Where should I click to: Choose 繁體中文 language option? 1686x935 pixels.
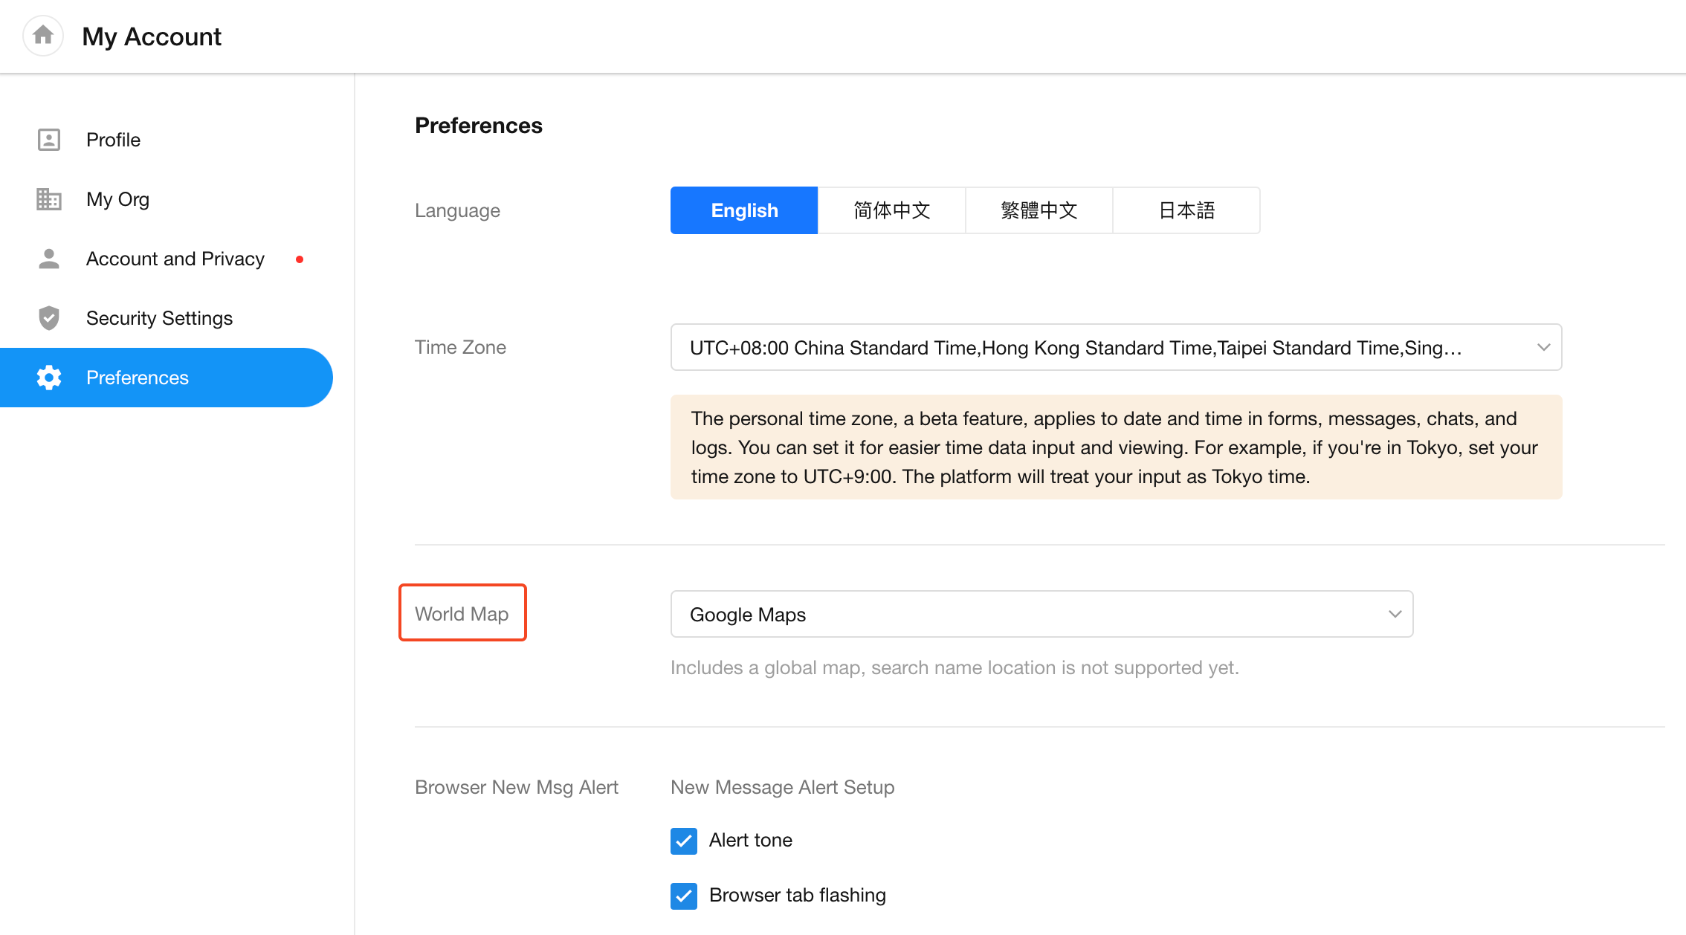1039,210
